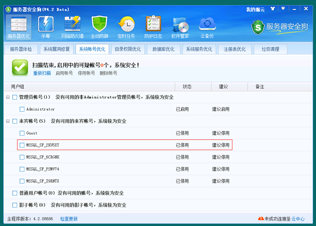316x226 pixels.
Task: Open the 服务器优化 module
Action: 19,27
